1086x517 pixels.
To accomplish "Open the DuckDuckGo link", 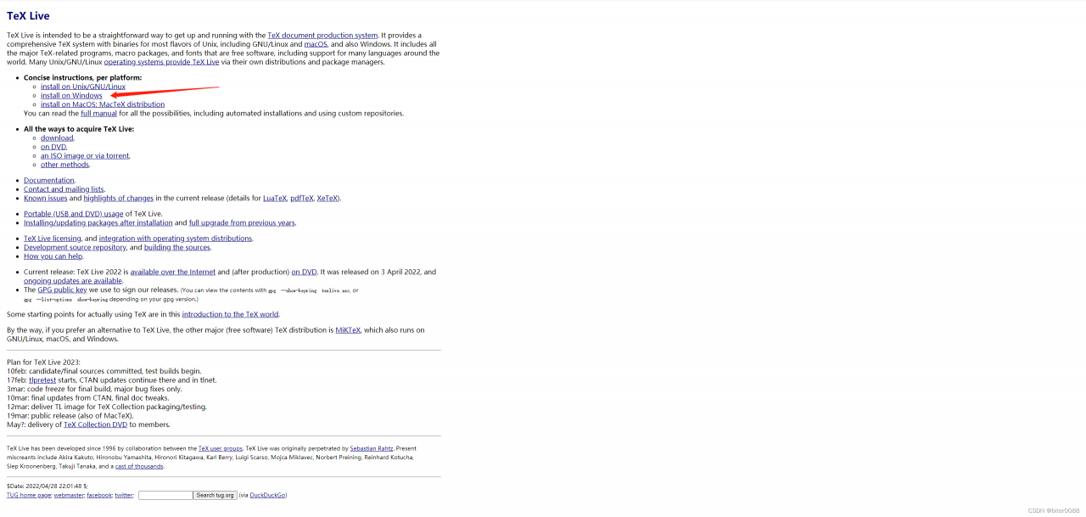I will click(x=267, y=495).
